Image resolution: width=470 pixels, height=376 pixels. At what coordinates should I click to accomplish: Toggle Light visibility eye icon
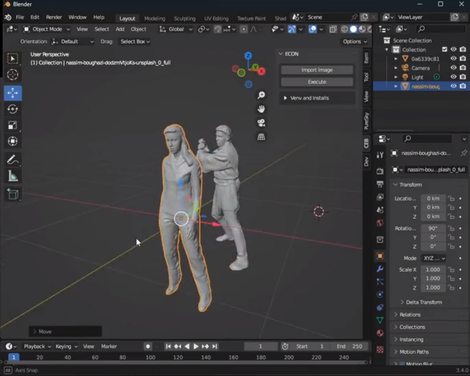click(453, 77)
